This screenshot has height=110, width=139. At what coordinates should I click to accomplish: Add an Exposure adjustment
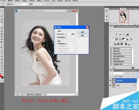pyautogui.click(x=127, y=34)
